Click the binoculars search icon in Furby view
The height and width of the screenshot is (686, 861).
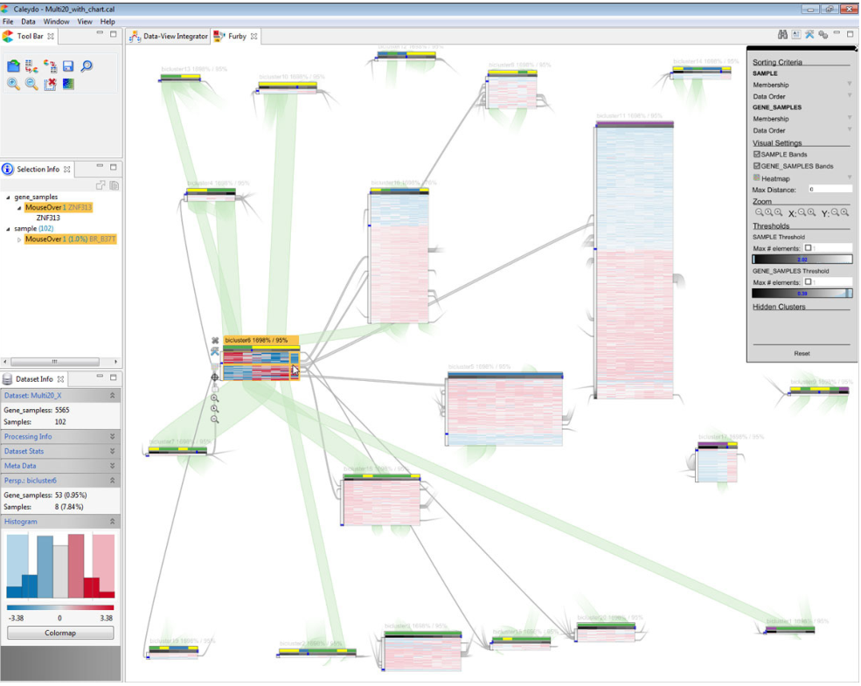pos(782,34)
